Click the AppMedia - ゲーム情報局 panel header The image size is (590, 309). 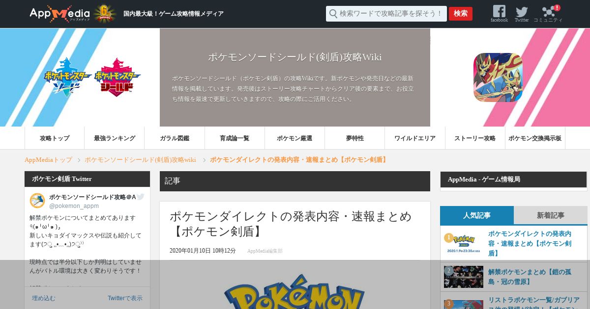point(513,180)
